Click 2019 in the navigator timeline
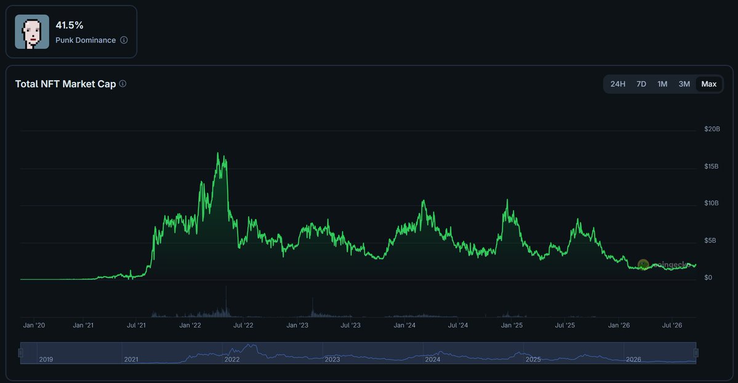The image size is (738, 383). [46, 360]
